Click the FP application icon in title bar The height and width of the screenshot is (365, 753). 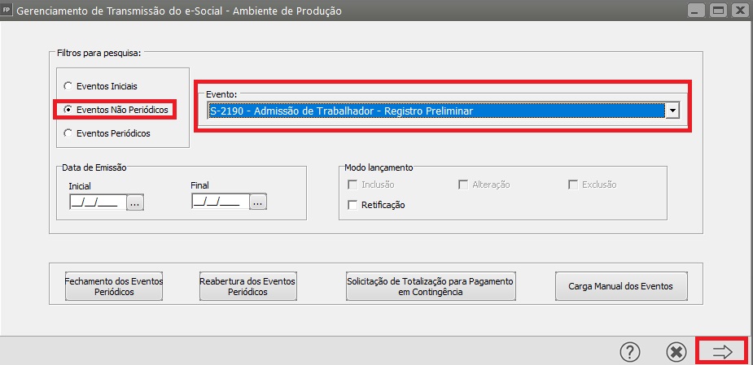(7, 10)
